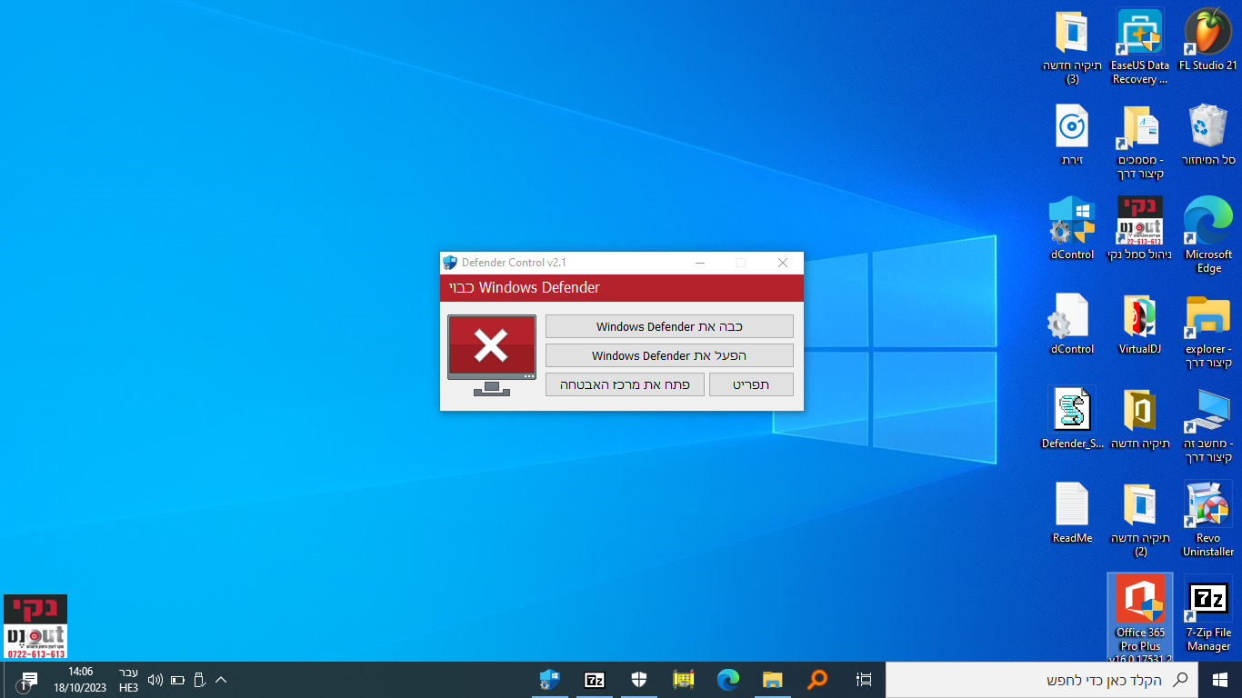This screenshot has height=698, width=1242.
Task: Click the red X monitor status image
Action: point(492,355)
